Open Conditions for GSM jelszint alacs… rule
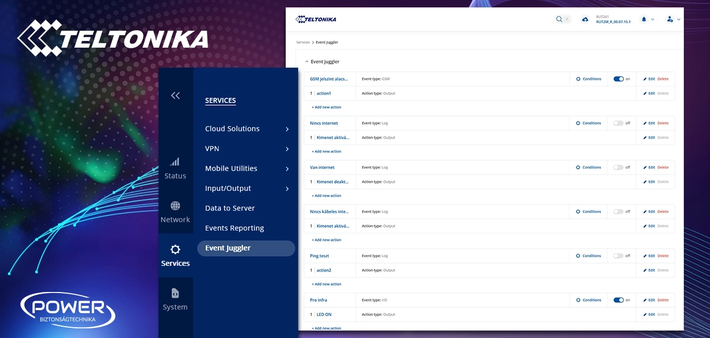The height and width of the screenshot is (338, 710). click(588, 79)
